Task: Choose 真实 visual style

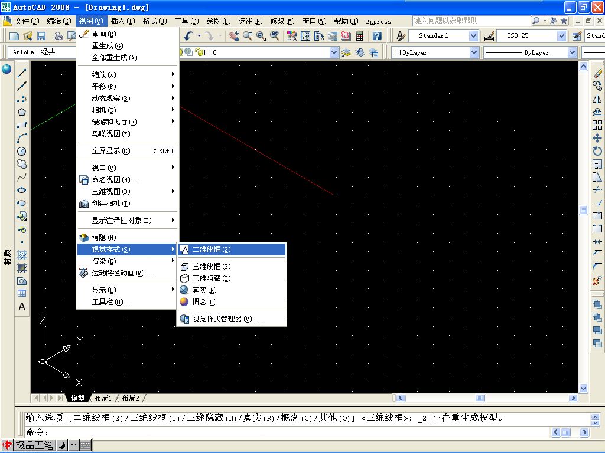Action: (232, 290)
